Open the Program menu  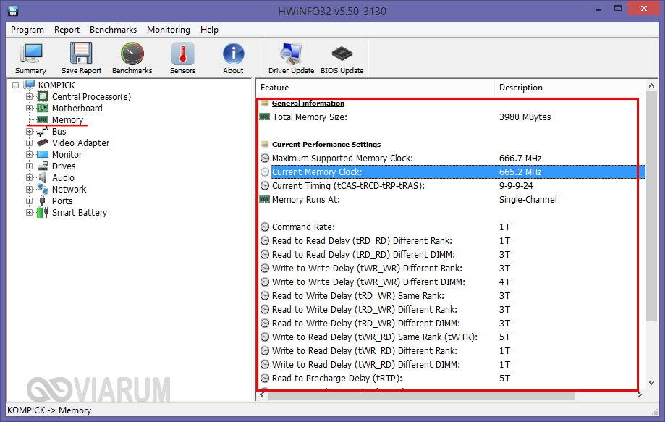[x=27, y=30]
